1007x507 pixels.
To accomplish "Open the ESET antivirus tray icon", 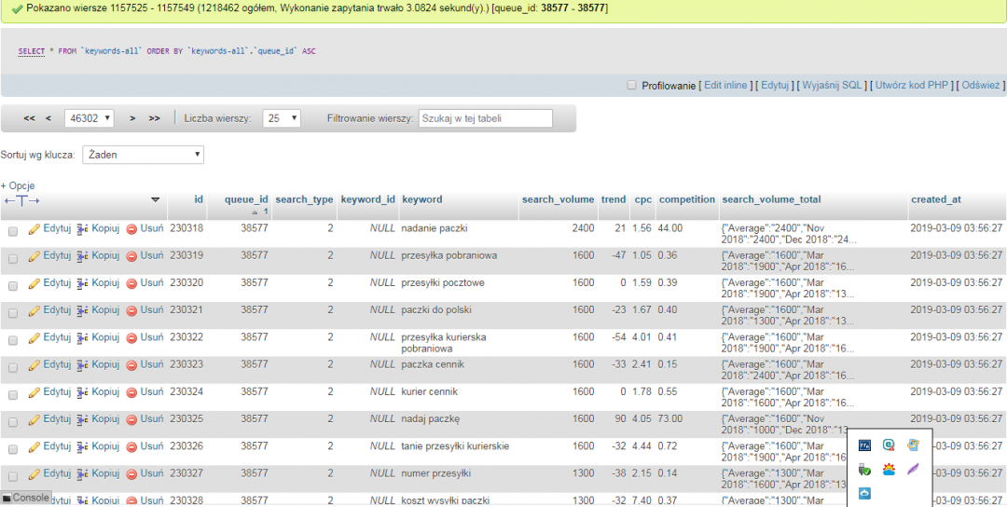I will pyautogui.click(x=890, y=445).
